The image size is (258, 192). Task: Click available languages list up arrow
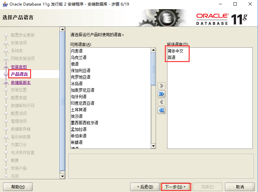pos(153,50)
